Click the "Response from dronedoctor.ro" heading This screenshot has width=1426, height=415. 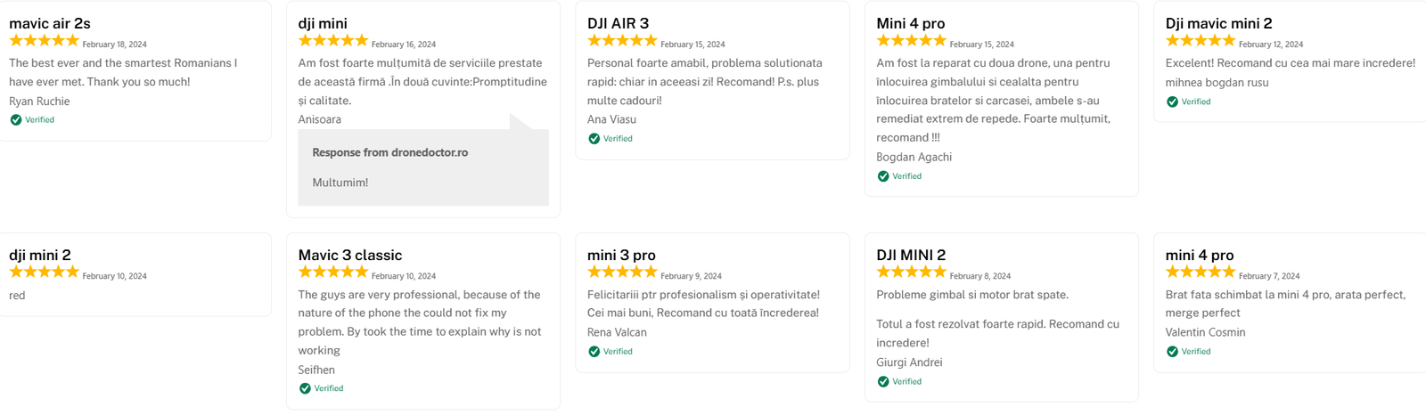click(389, 152)
